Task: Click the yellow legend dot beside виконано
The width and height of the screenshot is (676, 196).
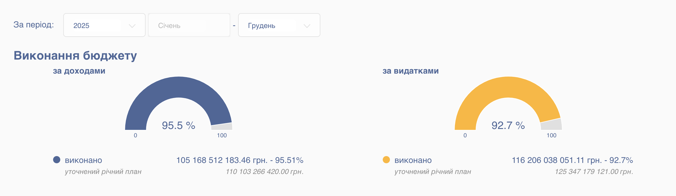Action: pyautogui.click(x=386, y=160)
